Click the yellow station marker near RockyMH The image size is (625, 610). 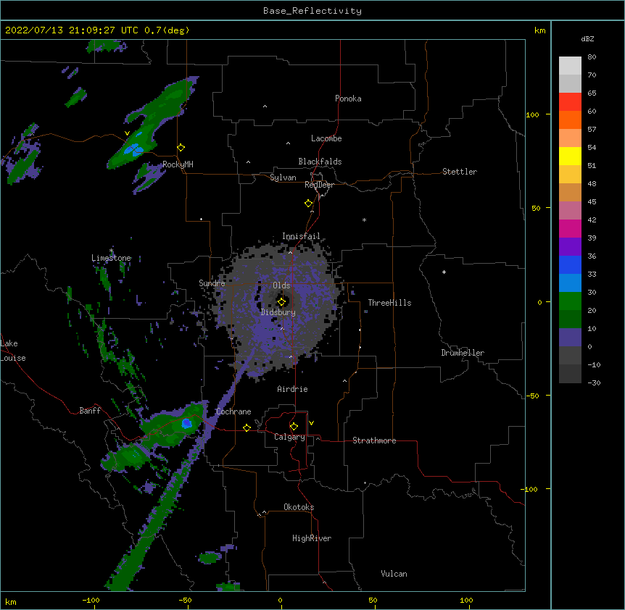pos(181,148)
